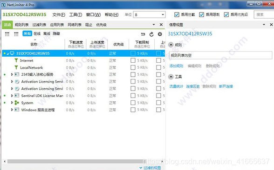Expand the 2345输入法核心服务 tree node
This screenshot has width=274, height=170.
pyautogui.click(x=12, y=74)
